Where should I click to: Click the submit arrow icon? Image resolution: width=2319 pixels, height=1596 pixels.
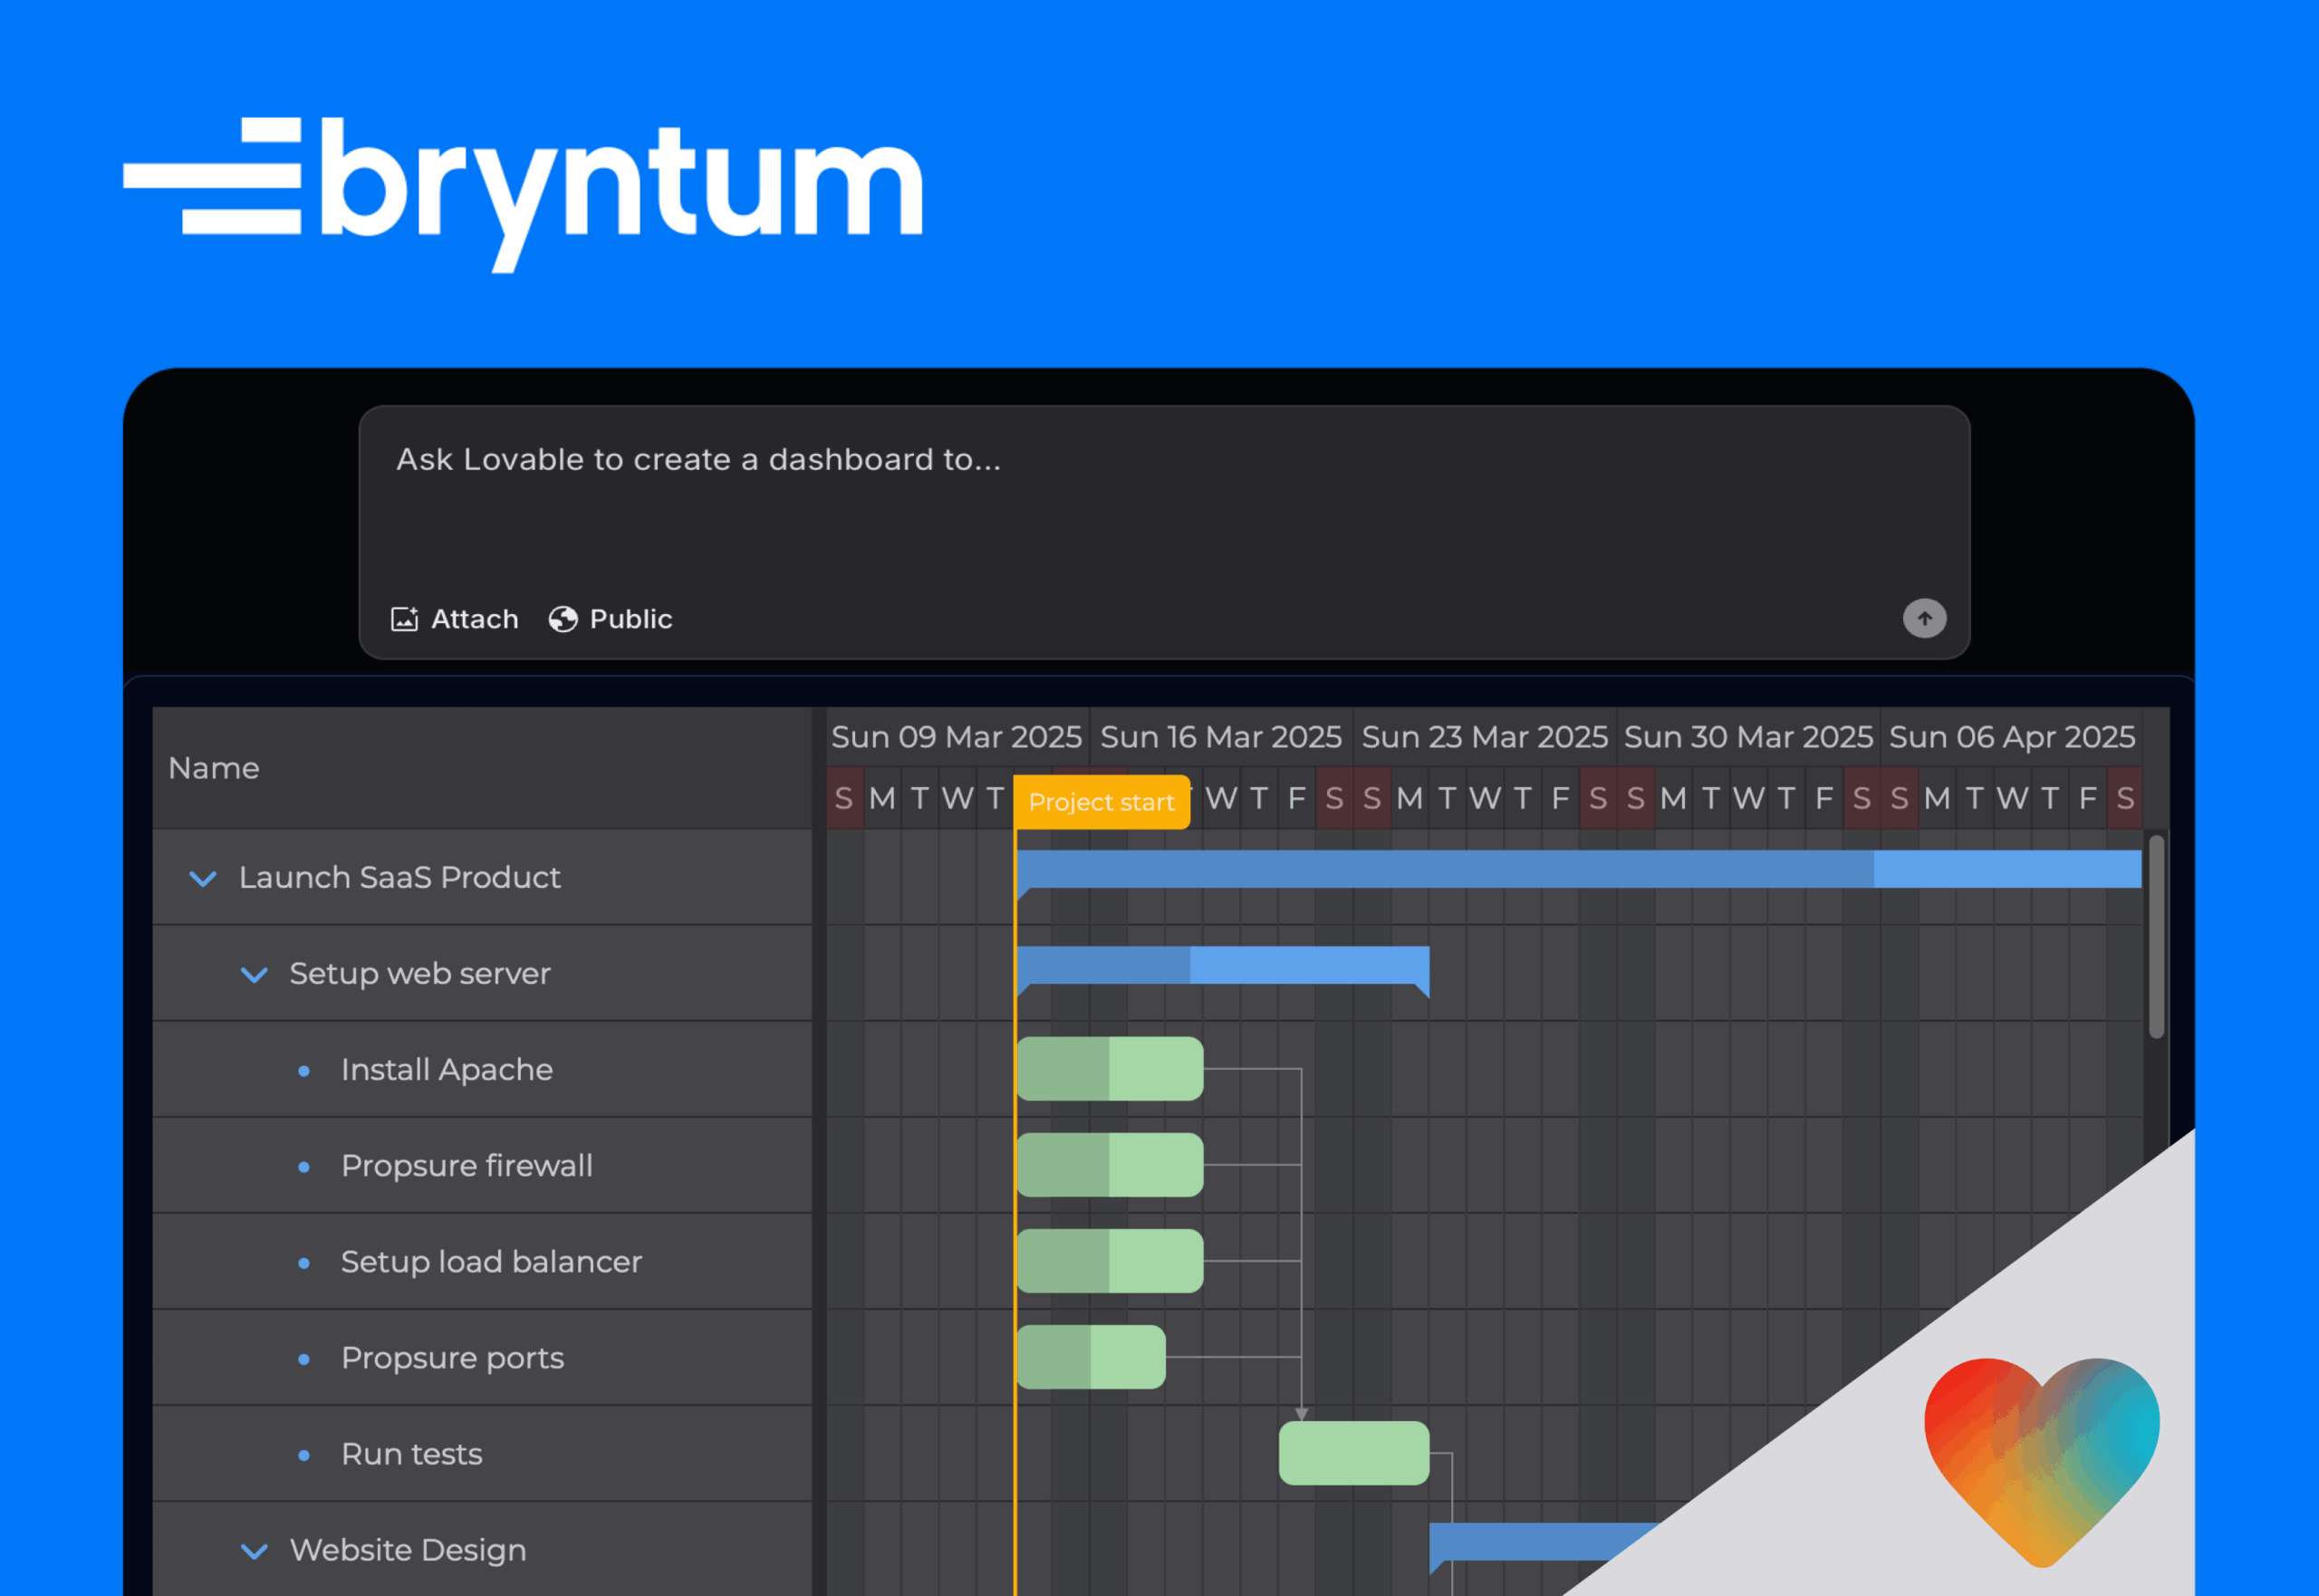coord(1924,618)
